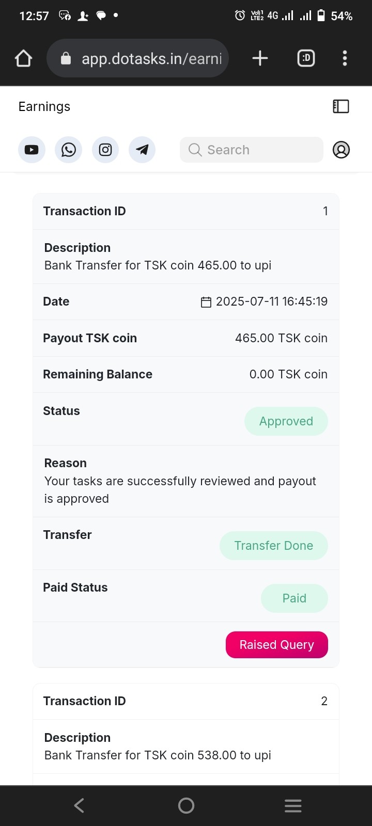Toggle the sidebar panel icon

[x=341, y=106]
